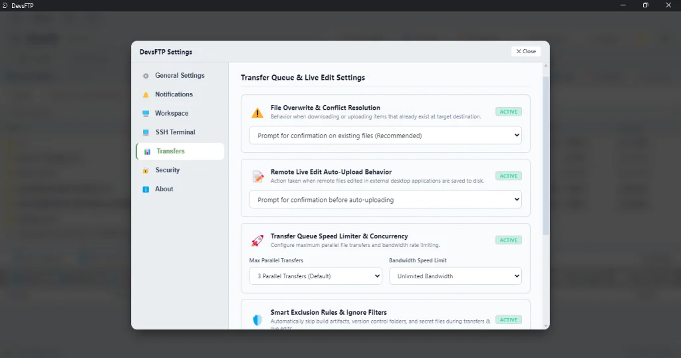Image resolution: width=681 pixels, height=358 pixels.
Task: Open the file overwrite conflict resolution dropdown
Action: click(x=385, y=135)
